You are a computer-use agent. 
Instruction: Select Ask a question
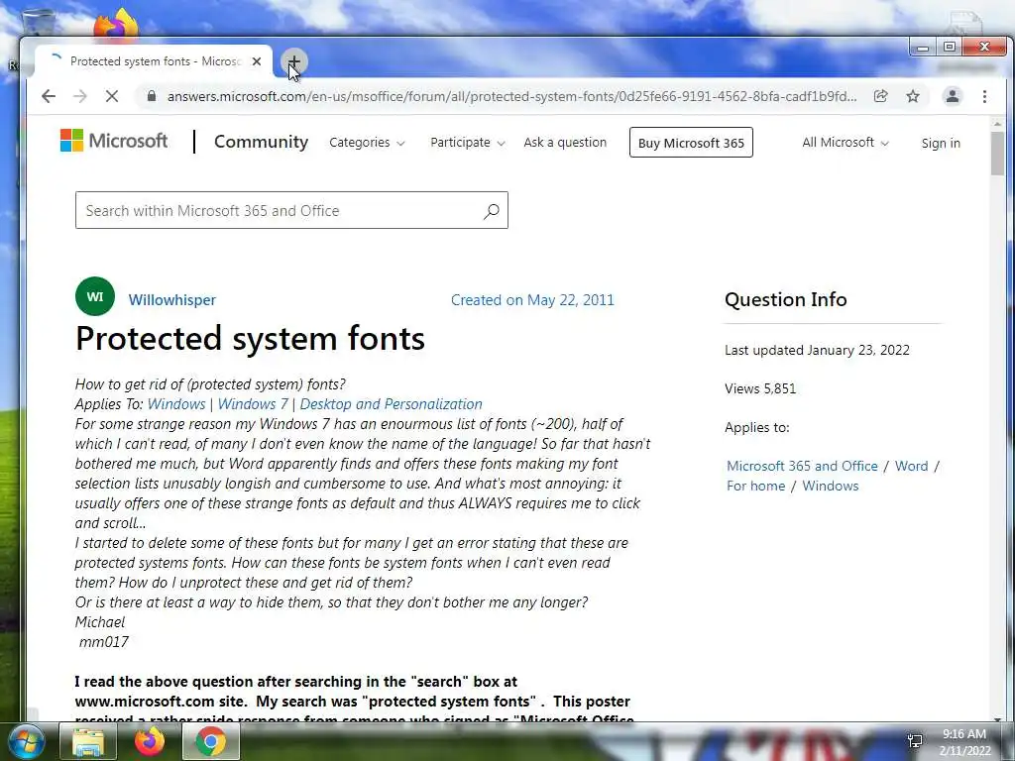point(565,143)
